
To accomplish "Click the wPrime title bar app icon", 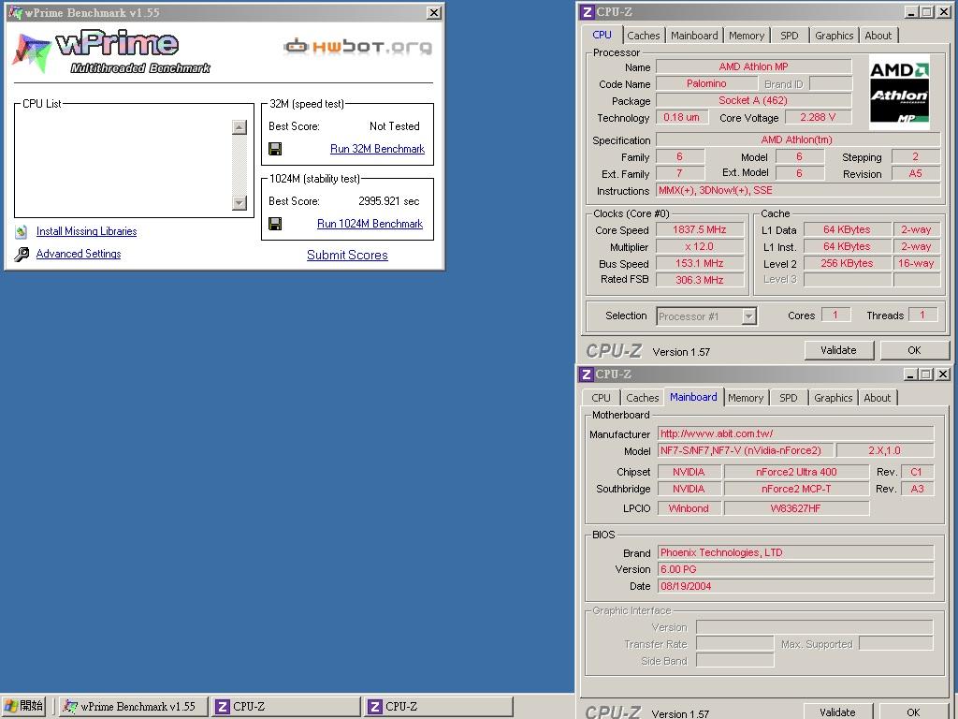I will pos(15,12).
